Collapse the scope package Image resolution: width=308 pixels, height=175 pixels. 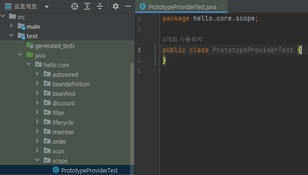point(37,160)
